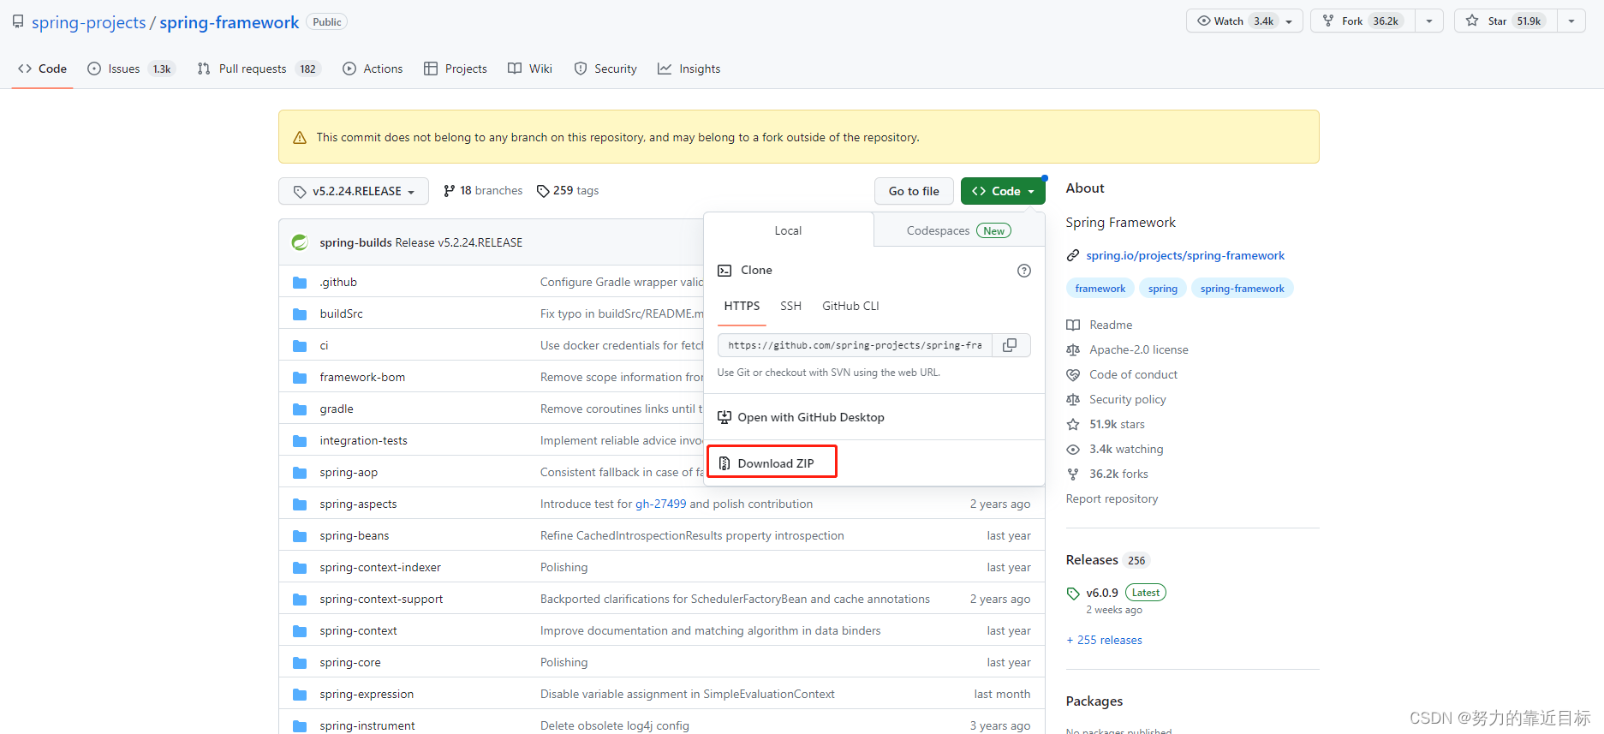Viewport: 1604px width, 734px height.
Task: Click the tag icon next to v6.0.9 release
Action: 1073,593
